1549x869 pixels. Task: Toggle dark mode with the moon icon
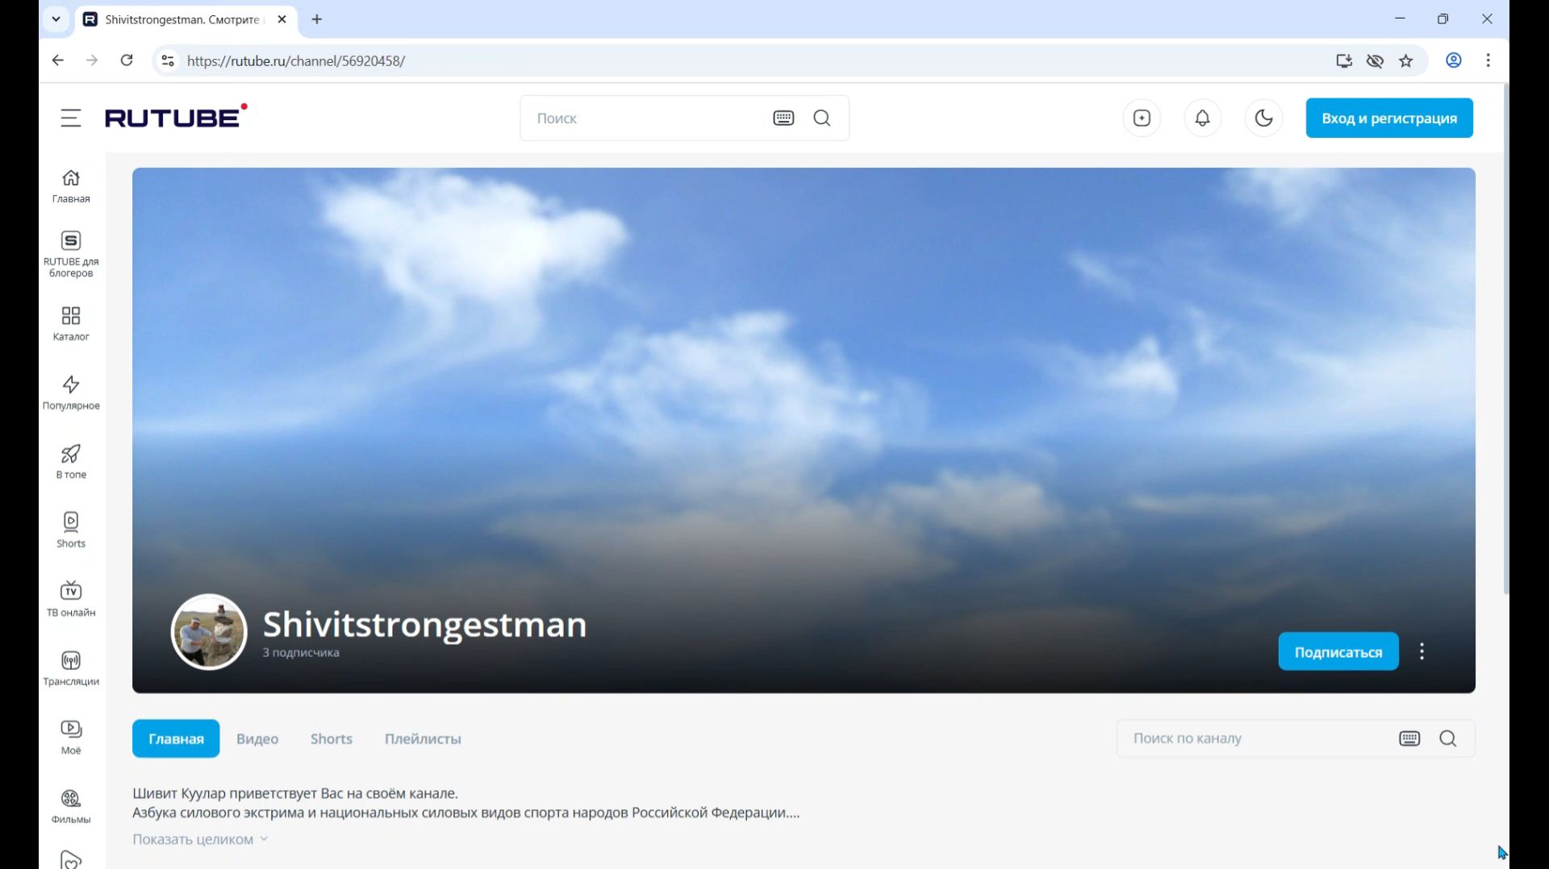[x=1263, y=118]
